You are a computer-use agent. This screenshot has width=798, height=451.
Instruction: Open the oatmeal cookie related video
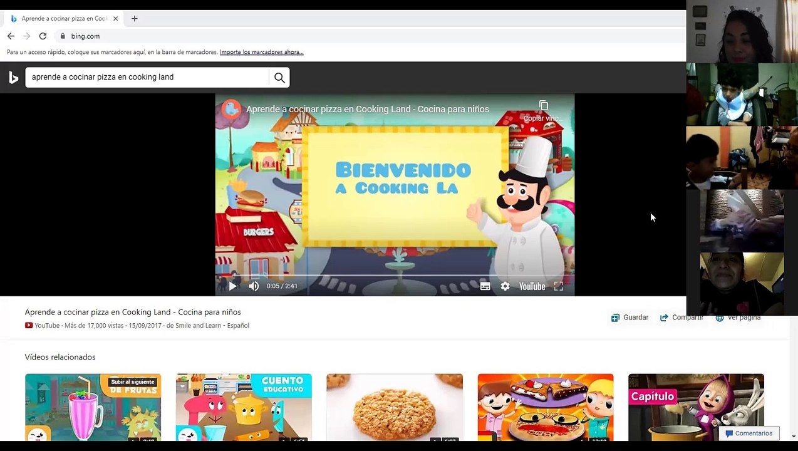395,408
